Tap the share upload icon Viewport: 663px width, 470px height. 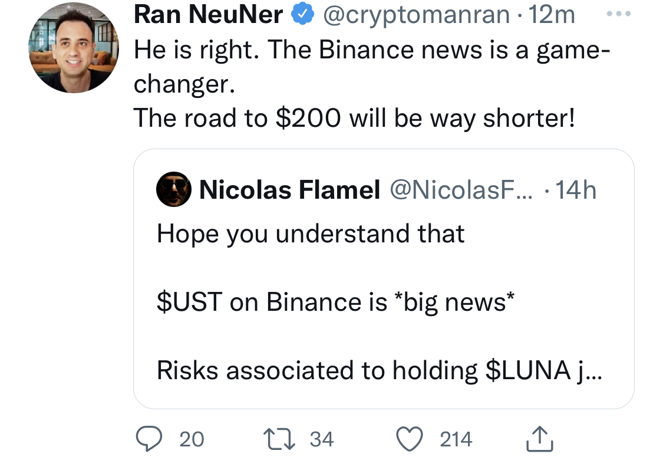click(539, 439)
